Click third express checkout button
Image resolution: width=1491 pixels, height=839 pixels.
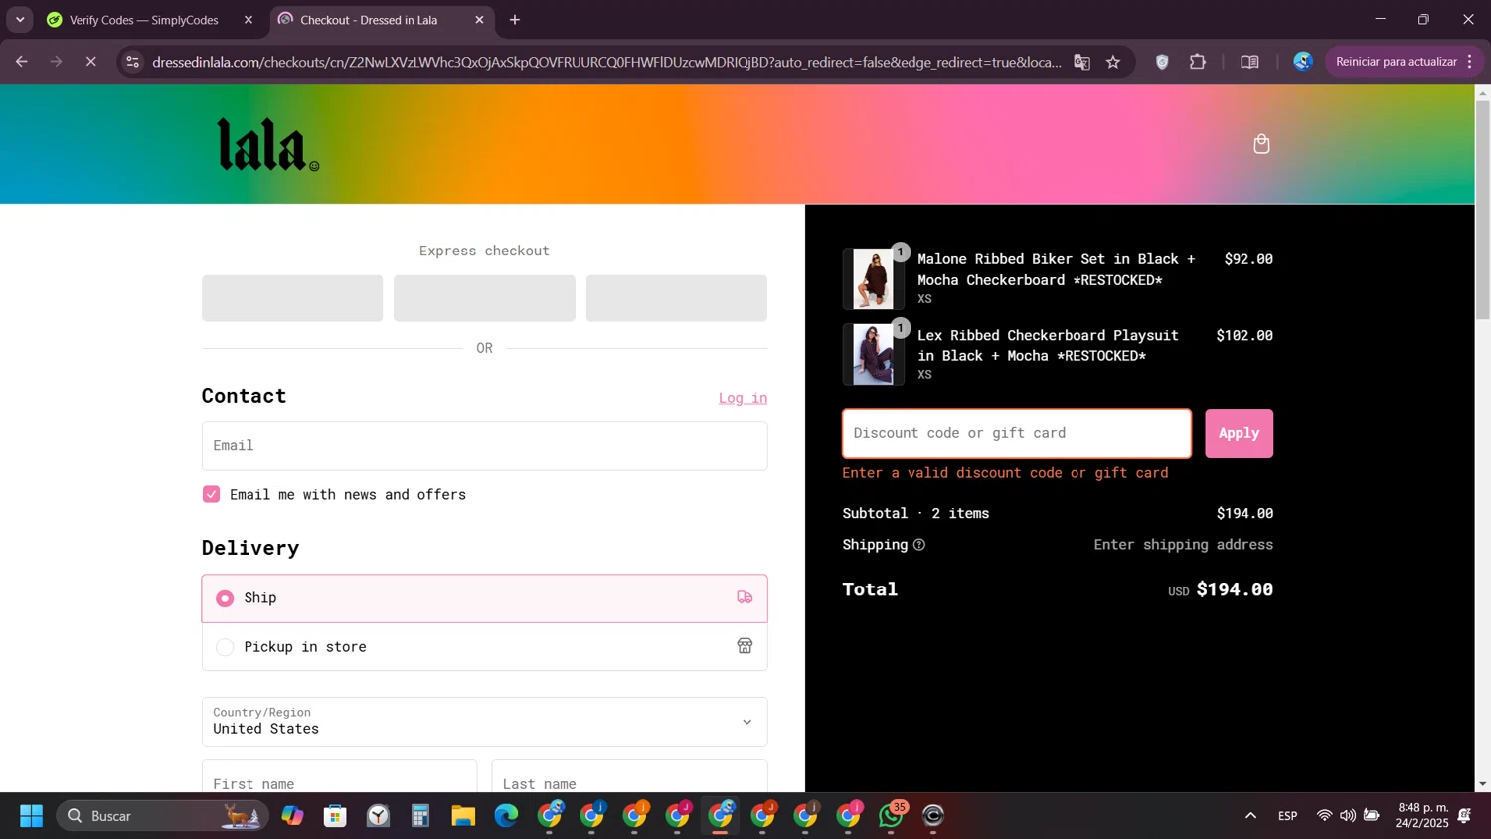click(x=676, y=298)
